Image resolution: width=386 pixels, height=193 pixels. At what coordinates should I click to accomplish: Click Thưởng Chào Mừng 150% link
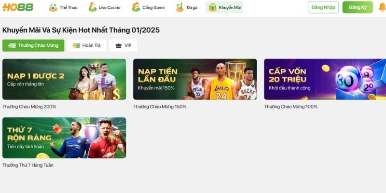[x=160, y=107]
